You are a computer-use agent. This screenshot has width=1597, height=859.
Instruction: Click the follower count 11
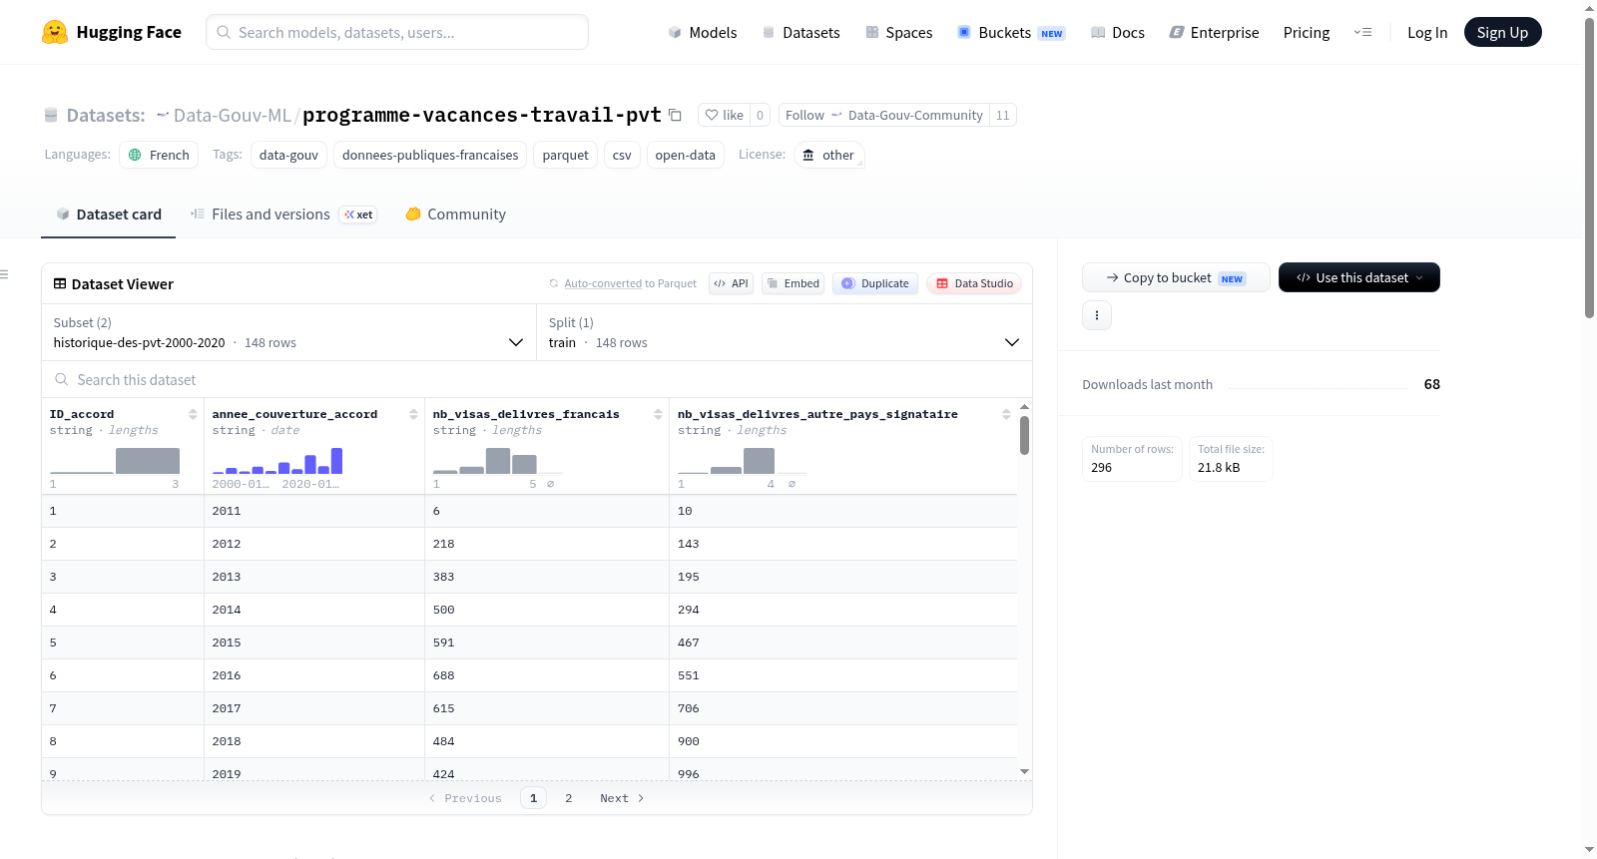pyautogui.click(x=1002, y=115)
